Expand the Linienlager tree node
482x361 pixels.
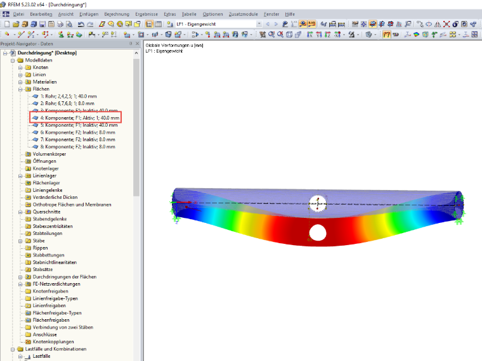(20, 176)
